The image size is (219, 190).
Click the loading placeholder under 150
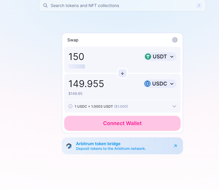[77, 66]
